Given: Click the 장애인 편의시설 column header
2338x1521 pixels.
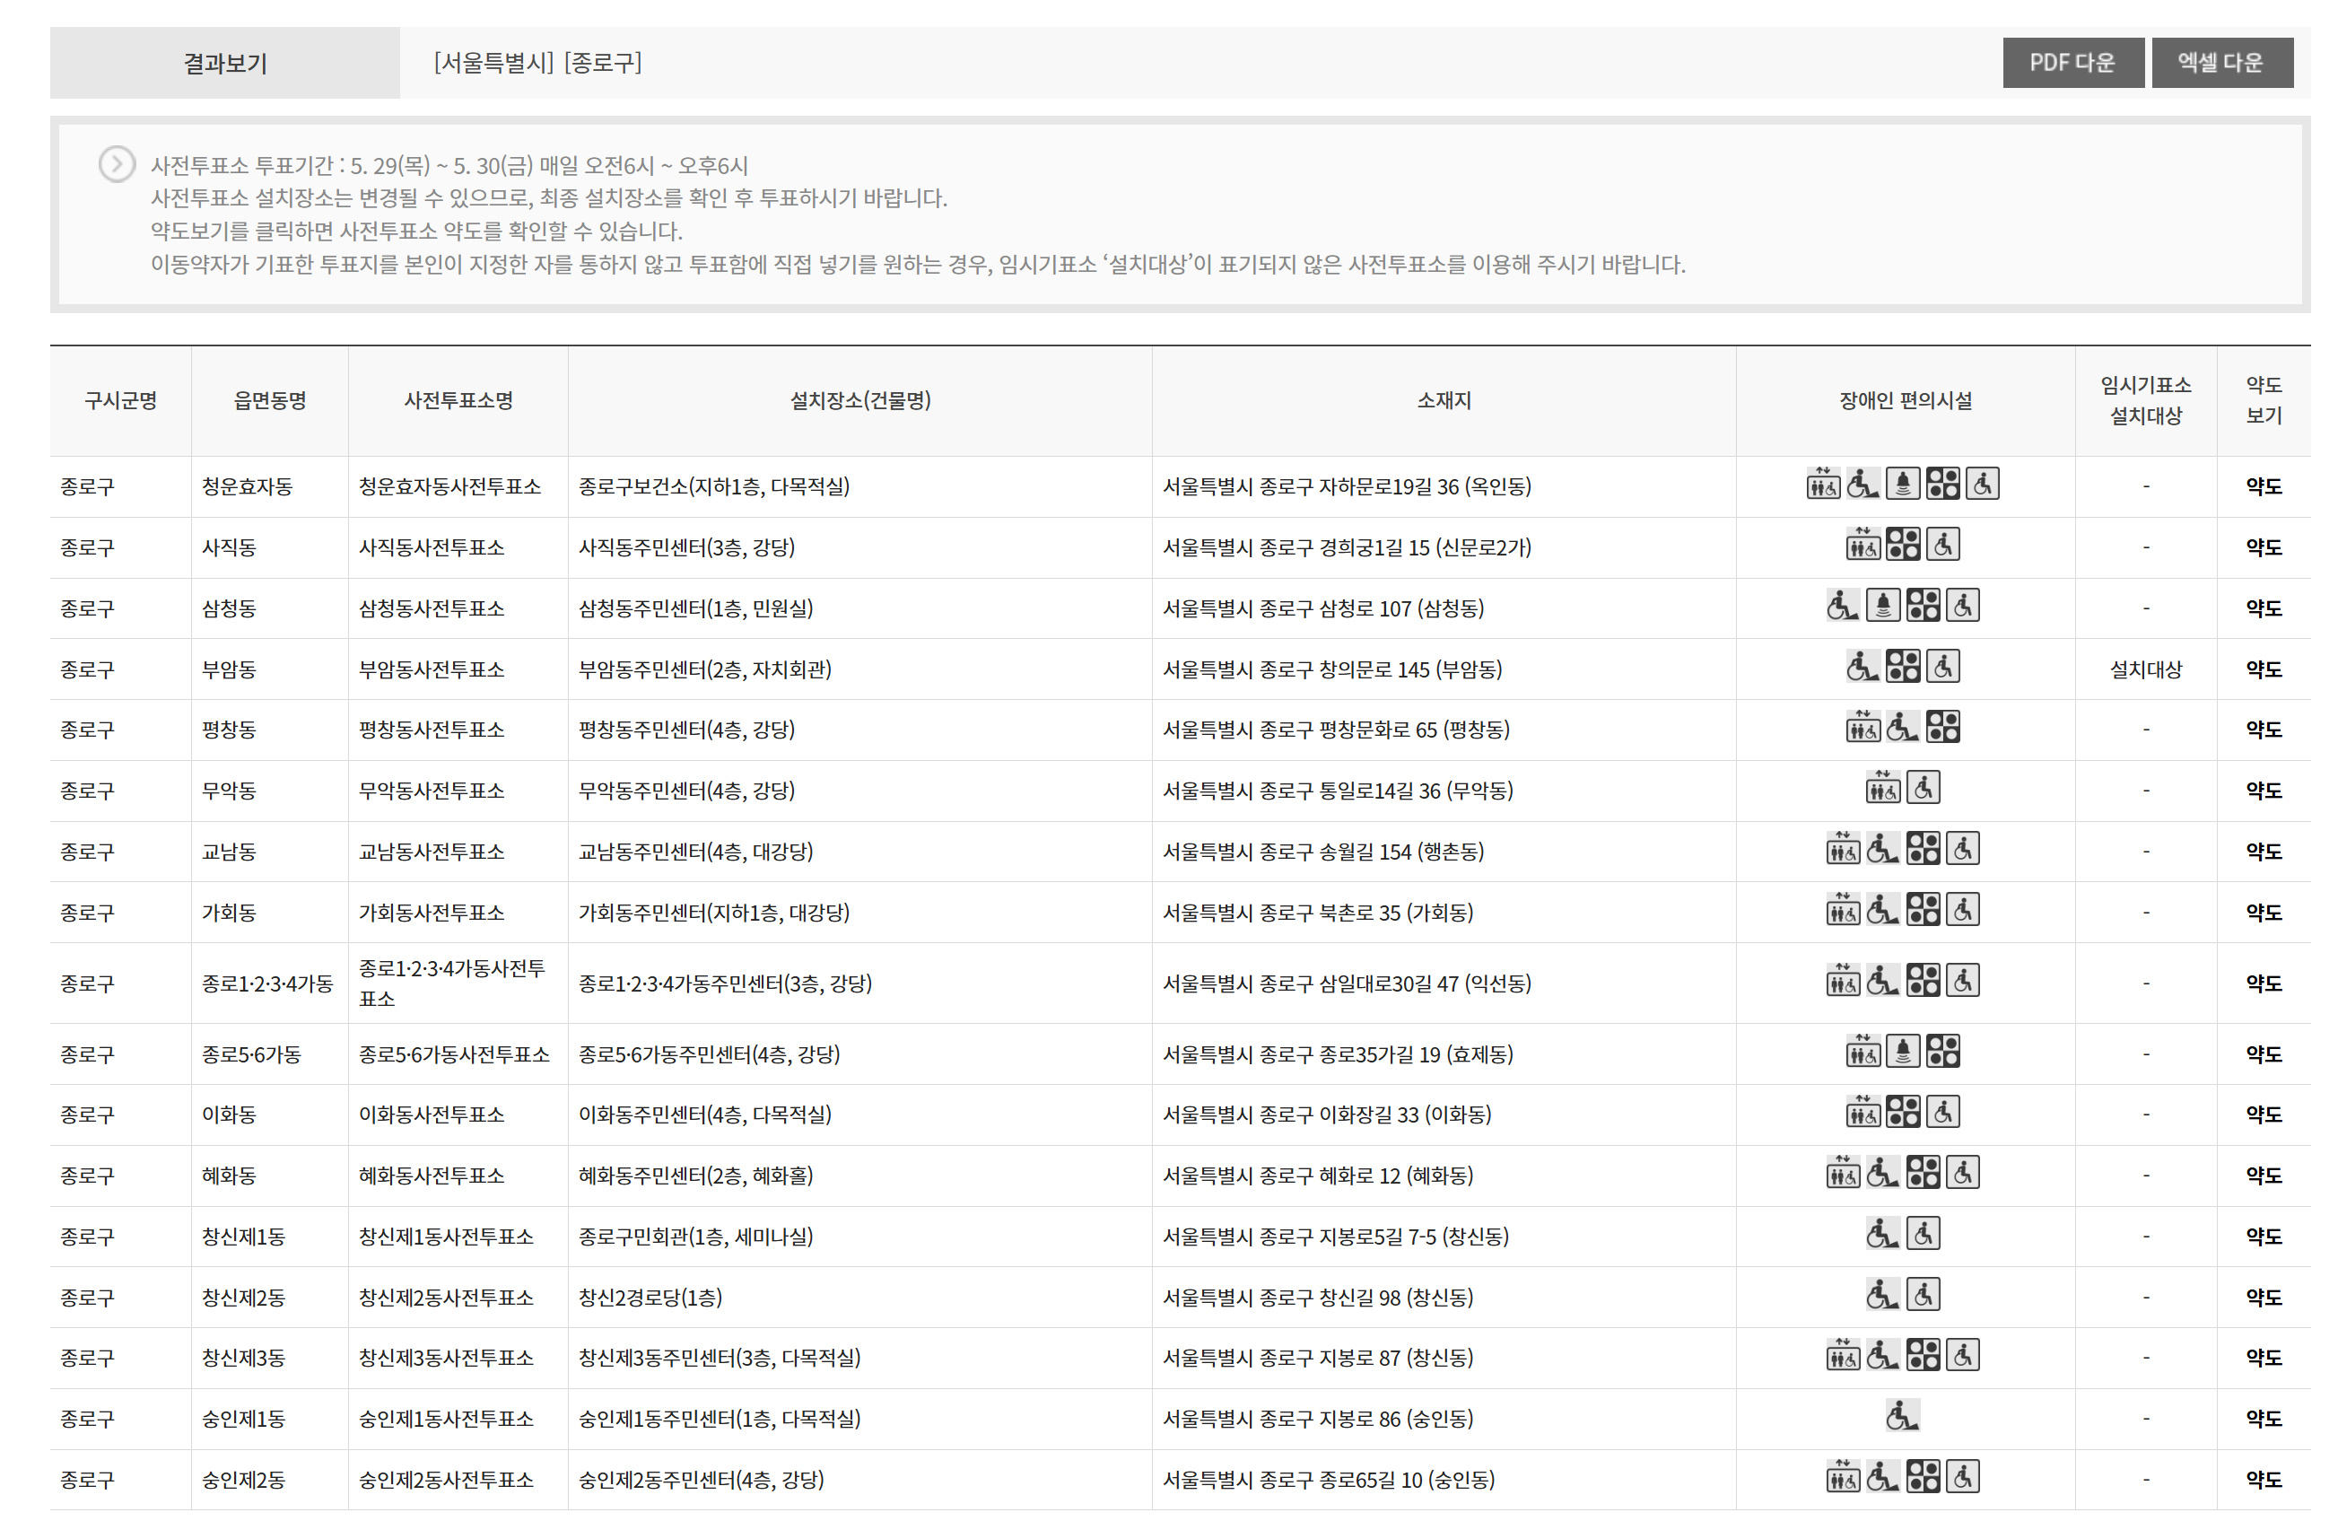Looking at the screenshot, I should pos(1905,401).
